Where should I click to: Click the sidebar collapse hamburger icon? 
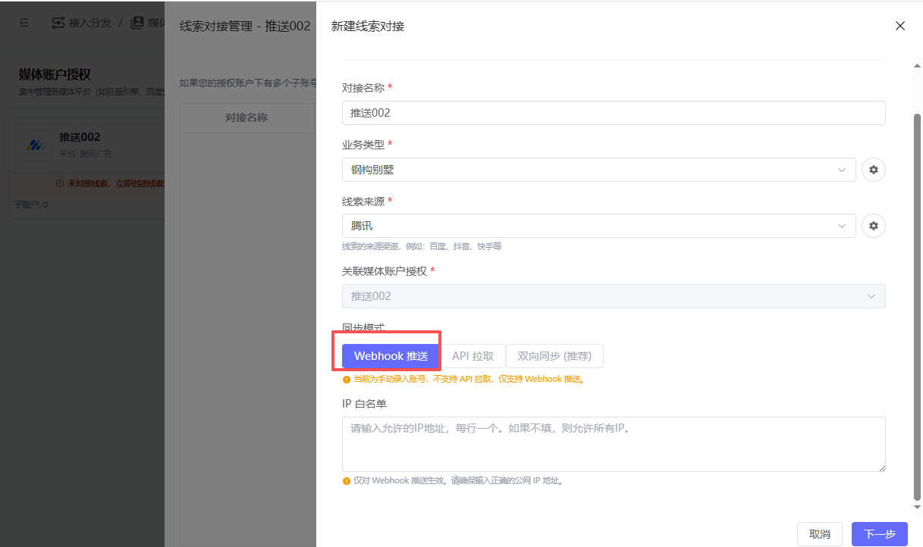(24, 23)
